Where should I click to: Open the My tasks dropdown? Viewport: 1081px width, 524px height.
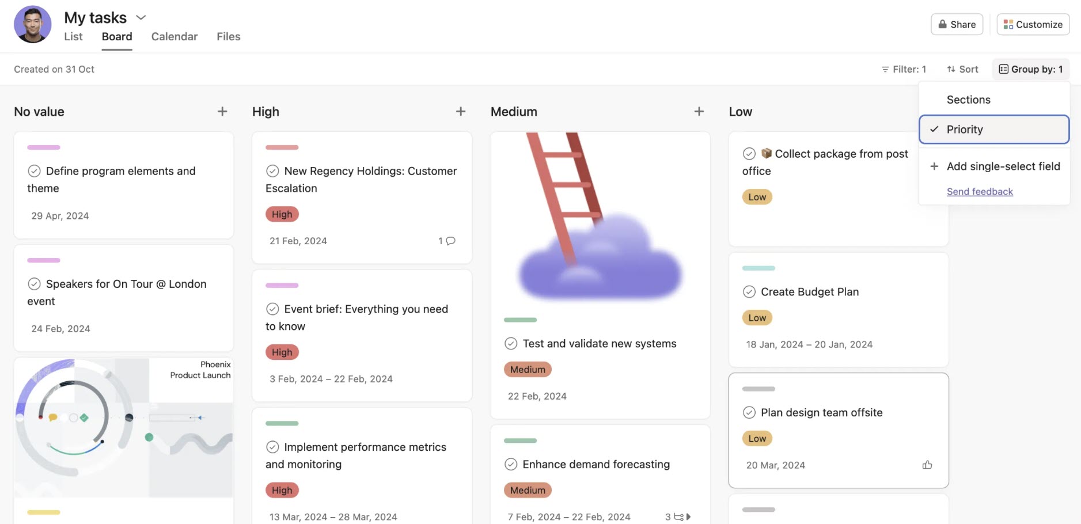[x=141, y=17]
